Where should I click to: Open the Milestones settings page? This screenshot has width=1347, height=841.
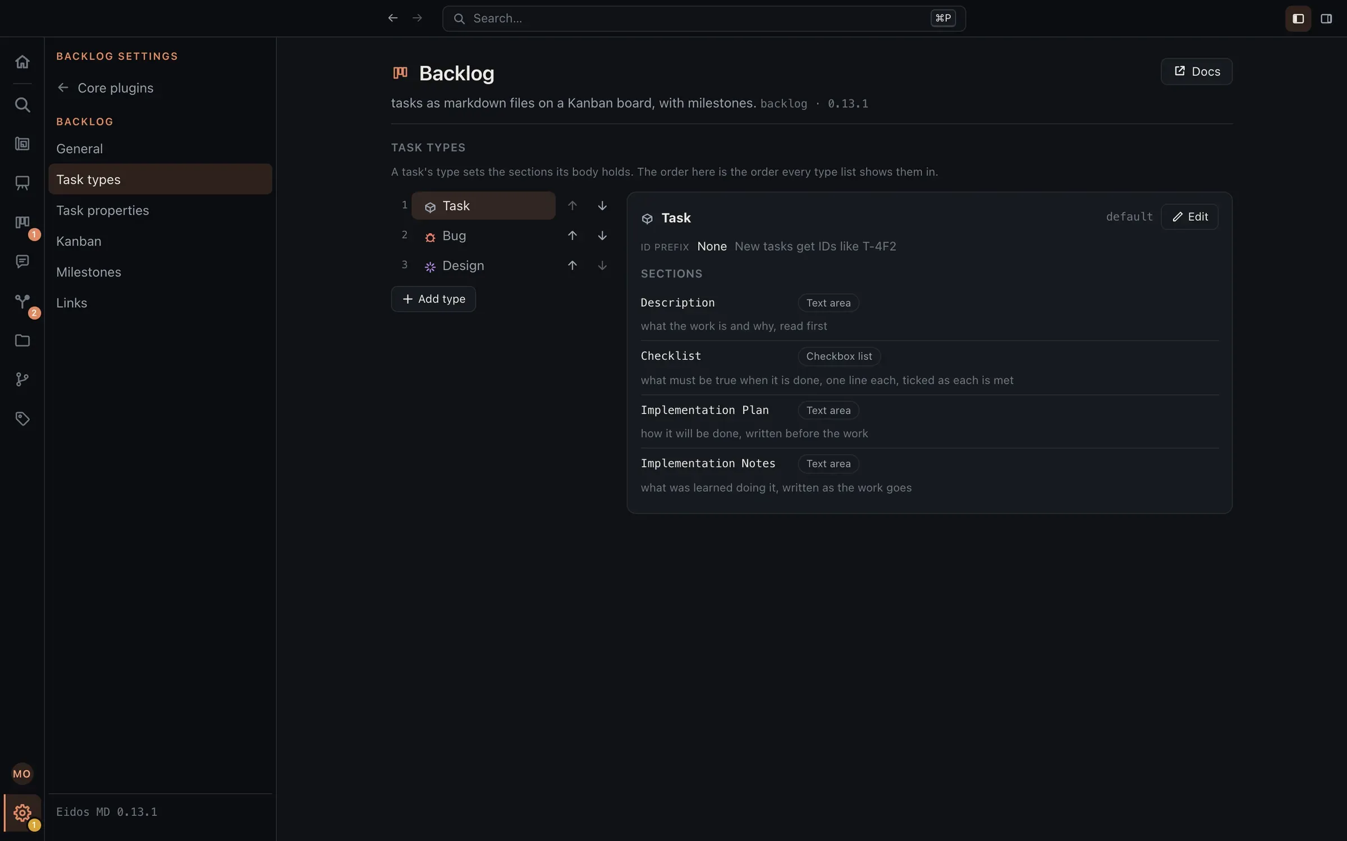tap(160, 272)
